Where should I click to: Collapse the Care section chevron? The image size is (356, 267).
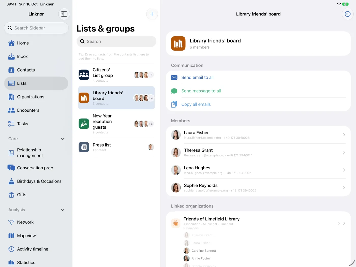pyautogui.click(x=63, y=139)
